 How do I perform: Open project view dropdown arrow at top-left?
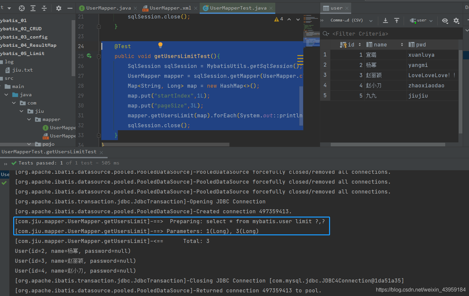pos(9,8)
